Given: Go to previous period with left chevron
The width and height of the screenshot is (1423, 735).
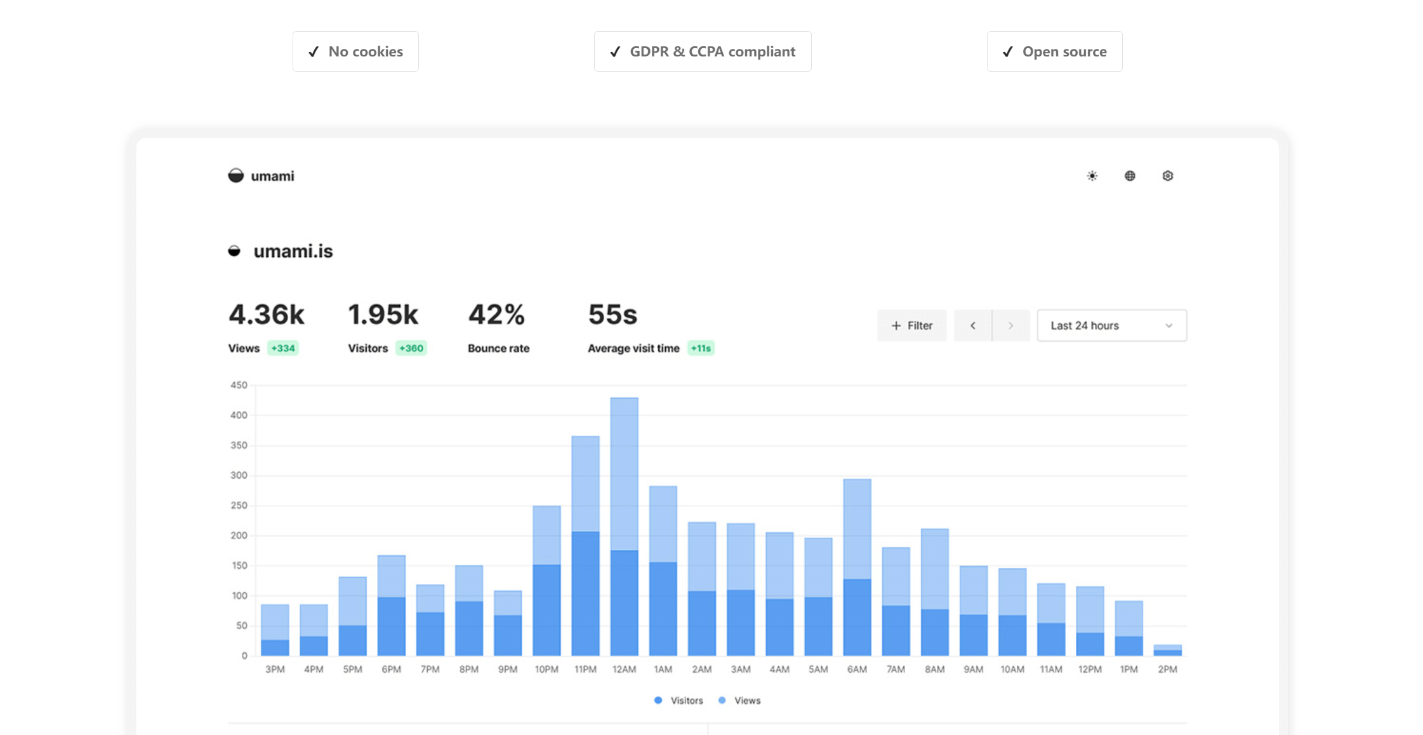Looking at the screenshot, I should [x=972, y=325].
